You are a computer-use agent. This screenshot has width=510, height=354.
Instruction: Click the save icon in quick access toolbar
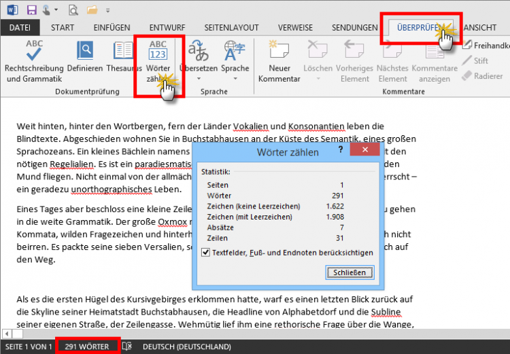coord(31,10)
